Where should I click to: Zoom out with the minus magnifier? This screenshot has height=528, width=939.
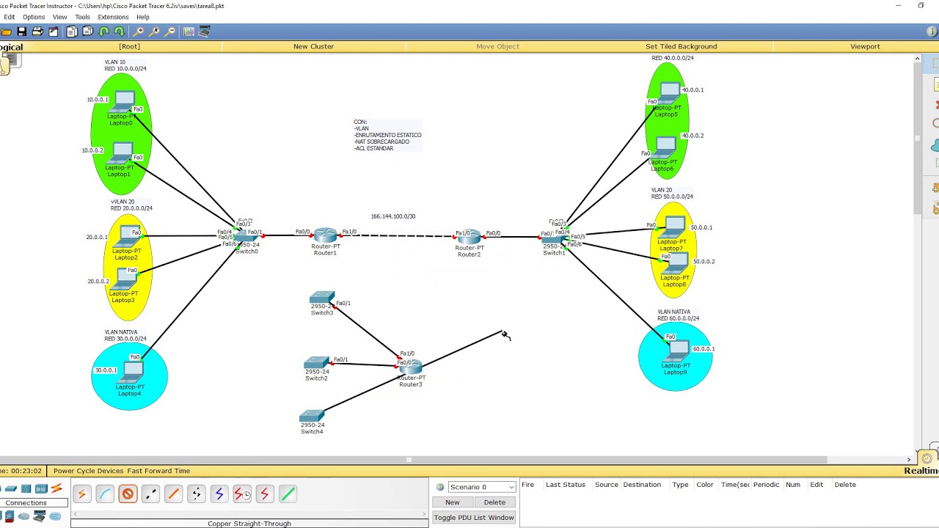tap(170, 32)
